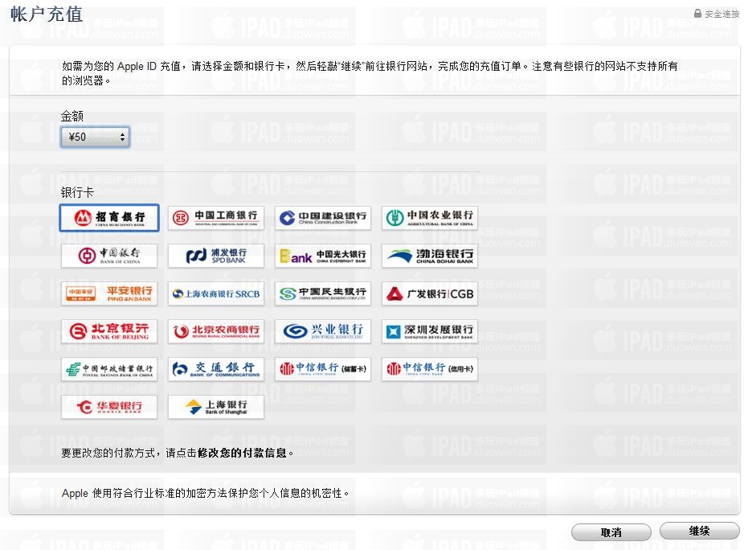This screenshot has width=744, height=550.
Task: Click the 帐户充值 page title
Action: click(47, 14)
